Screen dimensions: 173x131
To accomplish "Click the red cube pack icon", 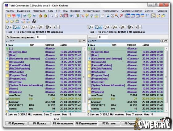I will click(x=14, y=16).
